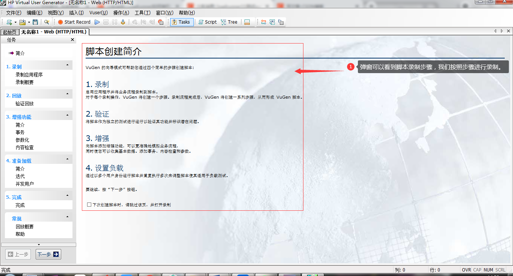This screenshot has height=276, width=513.
Task: Close the 任务 task pane
Action: (72, 40)
